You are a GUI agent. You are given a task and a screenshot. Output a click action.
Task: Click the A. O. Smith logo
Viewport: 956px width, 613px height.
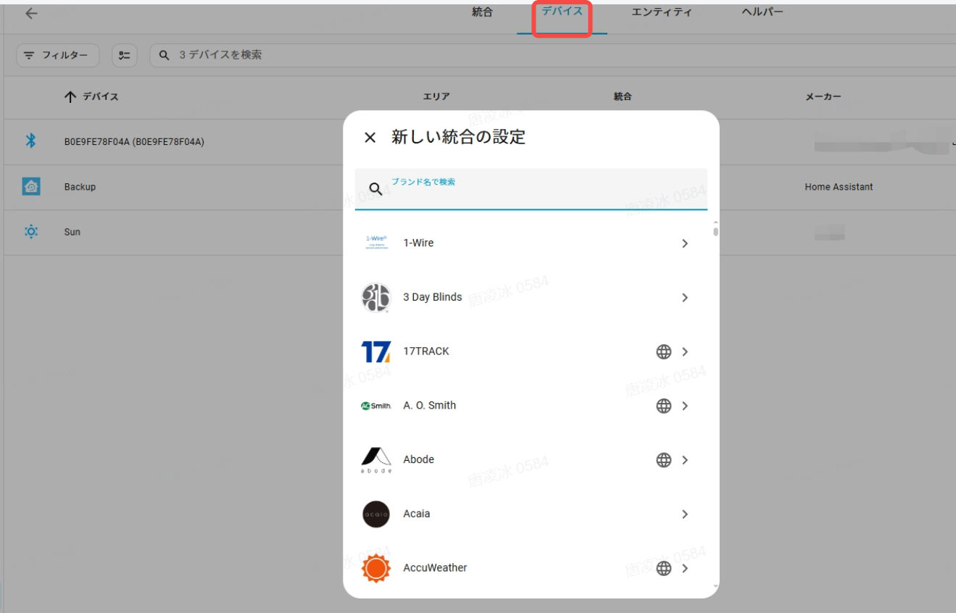(x=376, y=406)
